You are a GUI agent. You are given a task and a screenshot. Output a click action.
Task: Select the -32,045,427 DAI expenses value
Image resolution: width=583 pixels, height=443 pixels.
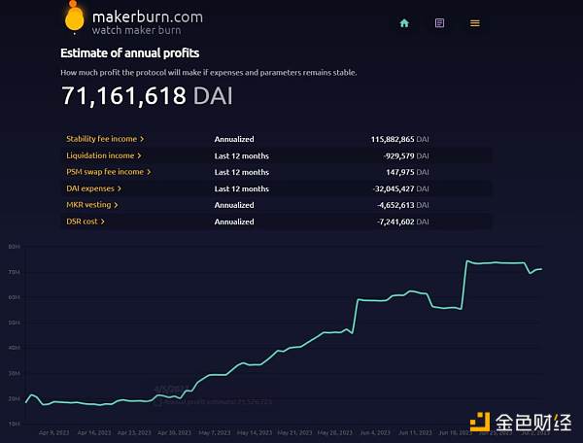point(400,188)
